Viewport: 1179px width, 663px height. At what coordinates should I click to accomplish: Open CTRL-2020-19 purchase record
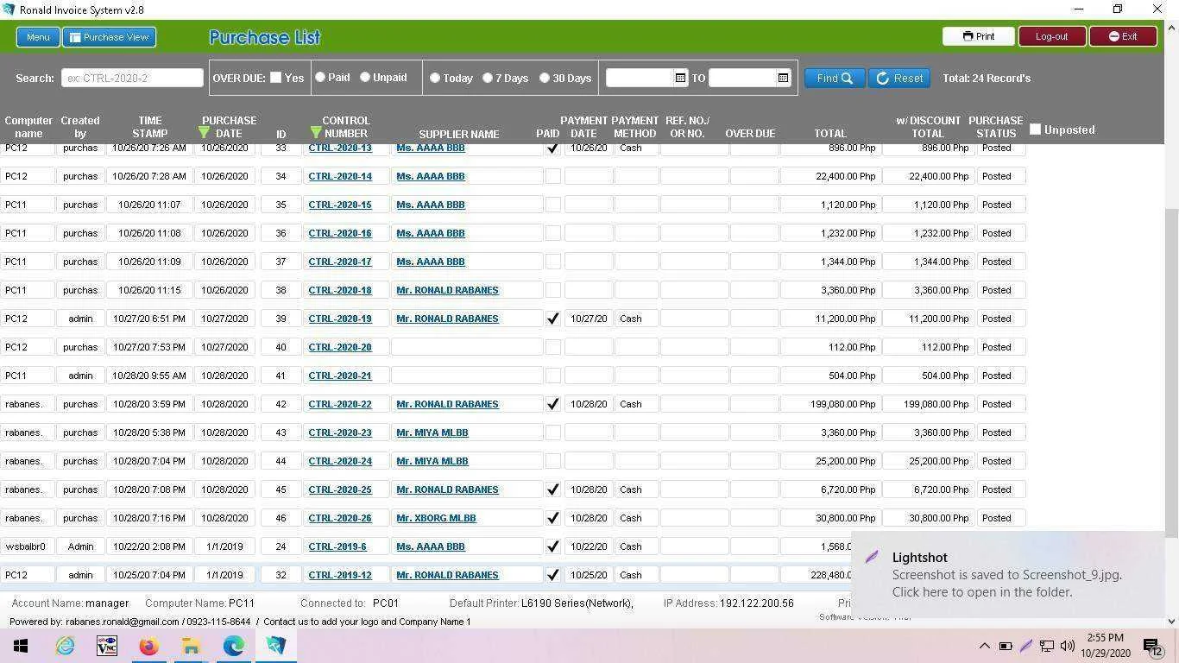pyautogui.click(x=340, y=319)
